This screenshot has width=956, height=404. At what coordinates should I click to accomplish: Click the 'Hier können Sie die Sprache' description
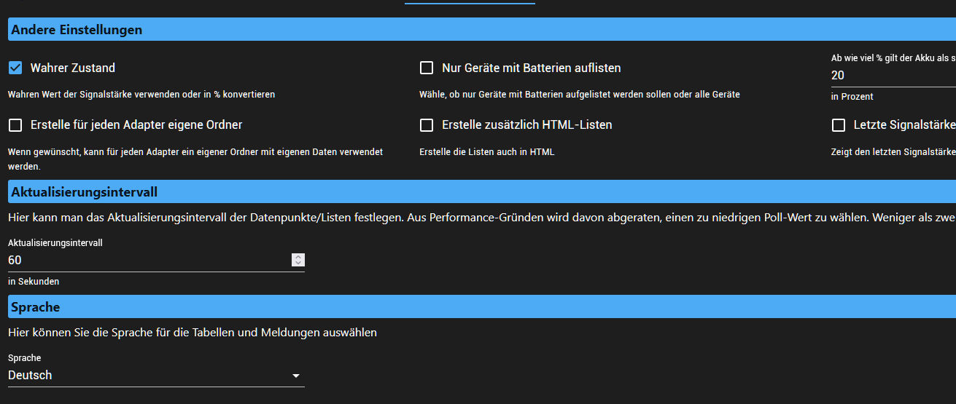(x=193, y=333)
